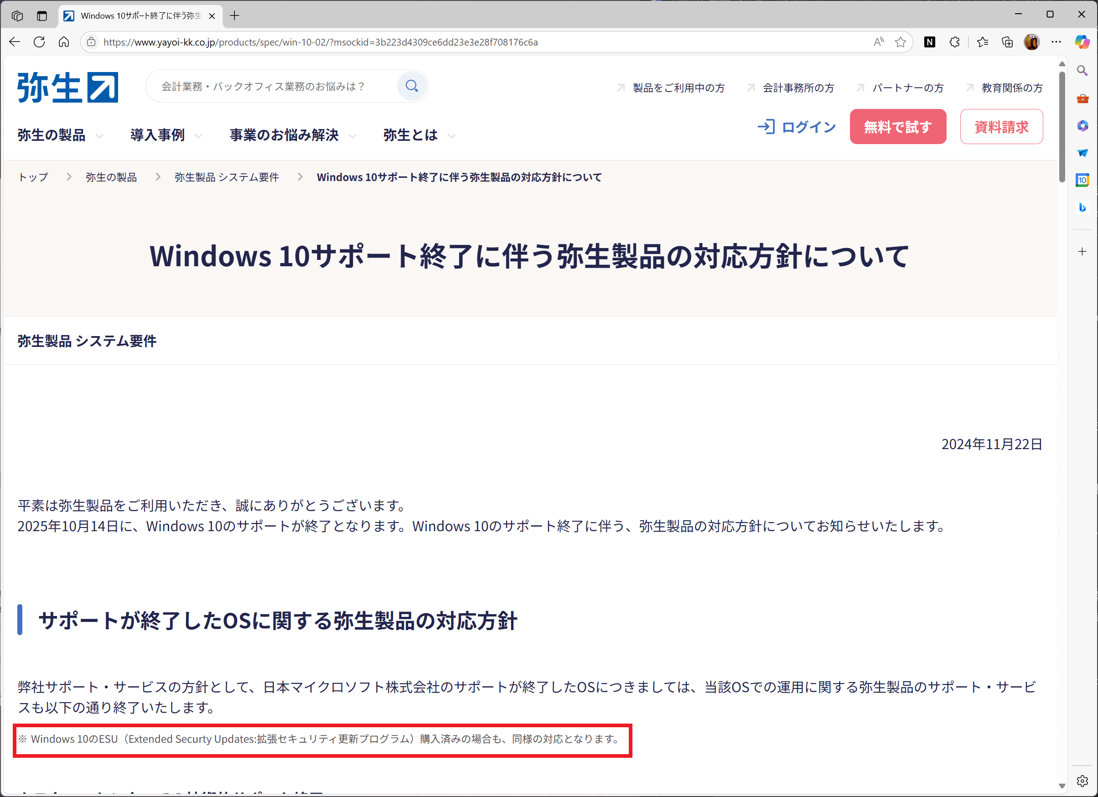This screenshot has height=797, width=1098.
Task: Expand the 弥生の製品 menu
Action: [60, 135]
